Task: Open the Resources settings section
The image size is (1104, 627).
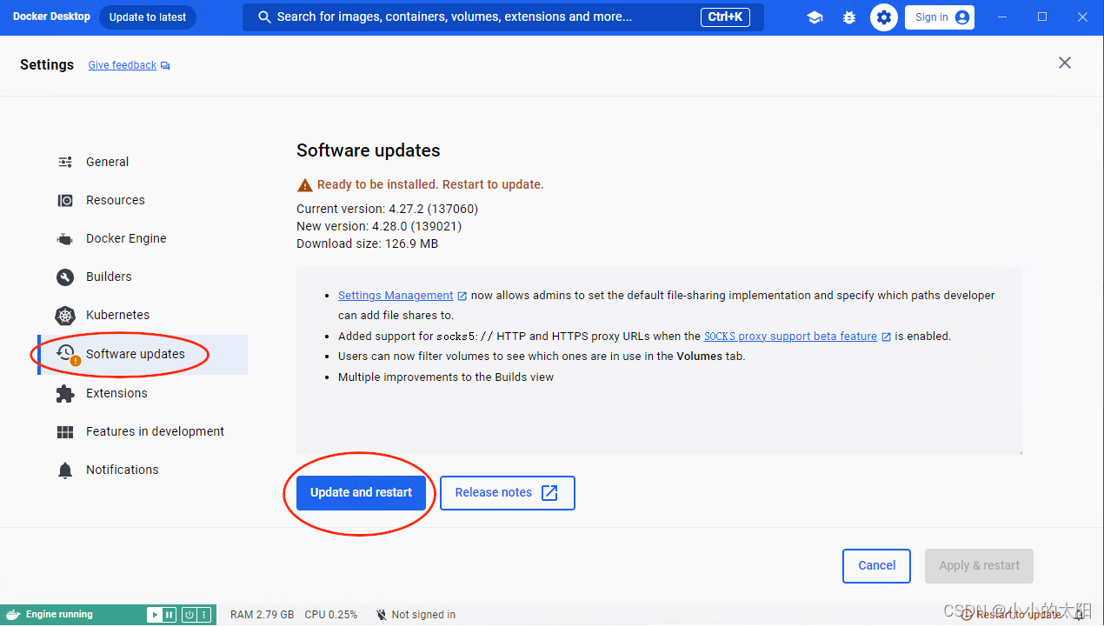Action: [x=143, y=200]
